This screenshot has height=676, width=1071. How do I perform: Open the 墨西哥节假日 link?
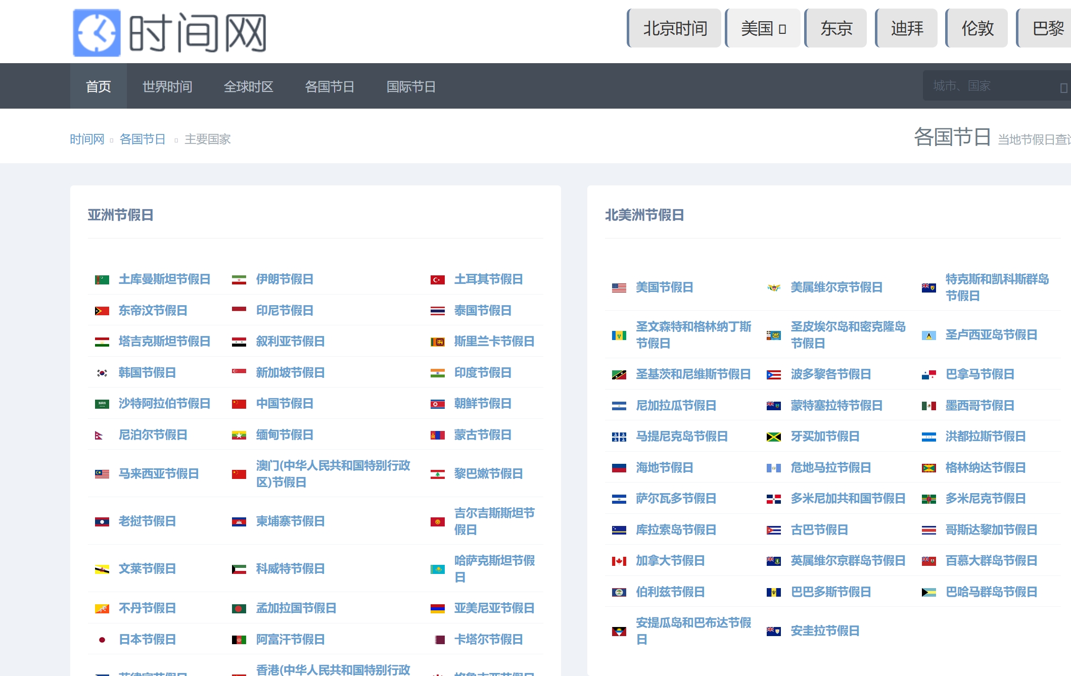[980, 406]
